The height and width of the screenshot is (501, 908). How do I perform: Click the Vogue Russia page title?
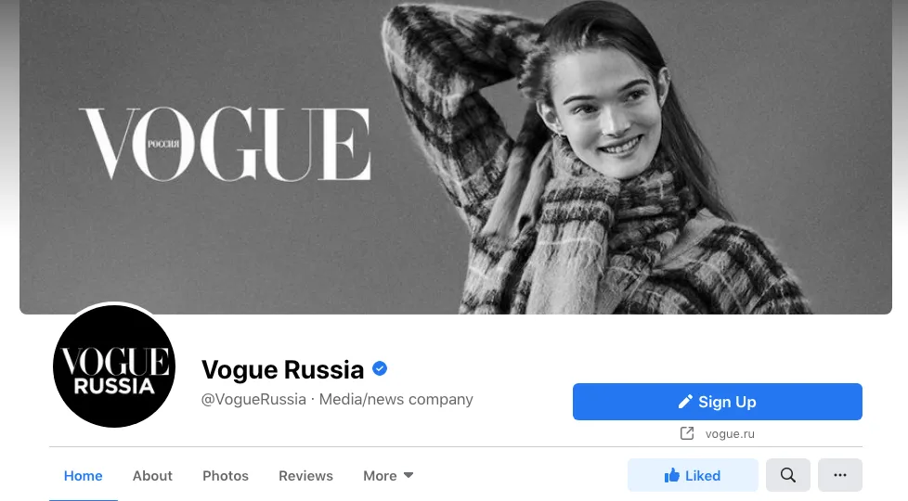(282, 369)
